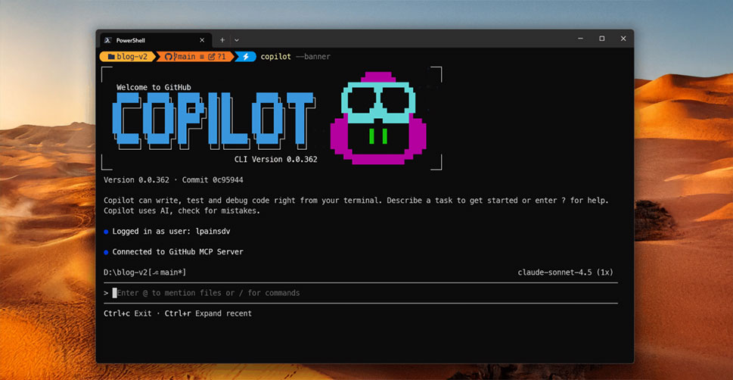Click the 'D:\blog-v2[main*]' path text
The image size is (733, 380).
click(x=145, y=273)
